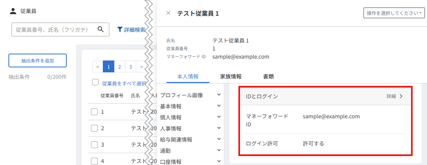Check the 従業員をすべて選択 checkbox
Screen dimensions: 427x165
click(x=96, y=83)
